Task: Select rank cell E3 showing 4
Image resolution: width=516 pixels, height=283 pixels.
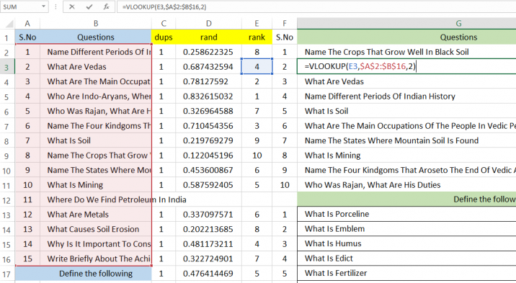Action: tap(257, 67)
